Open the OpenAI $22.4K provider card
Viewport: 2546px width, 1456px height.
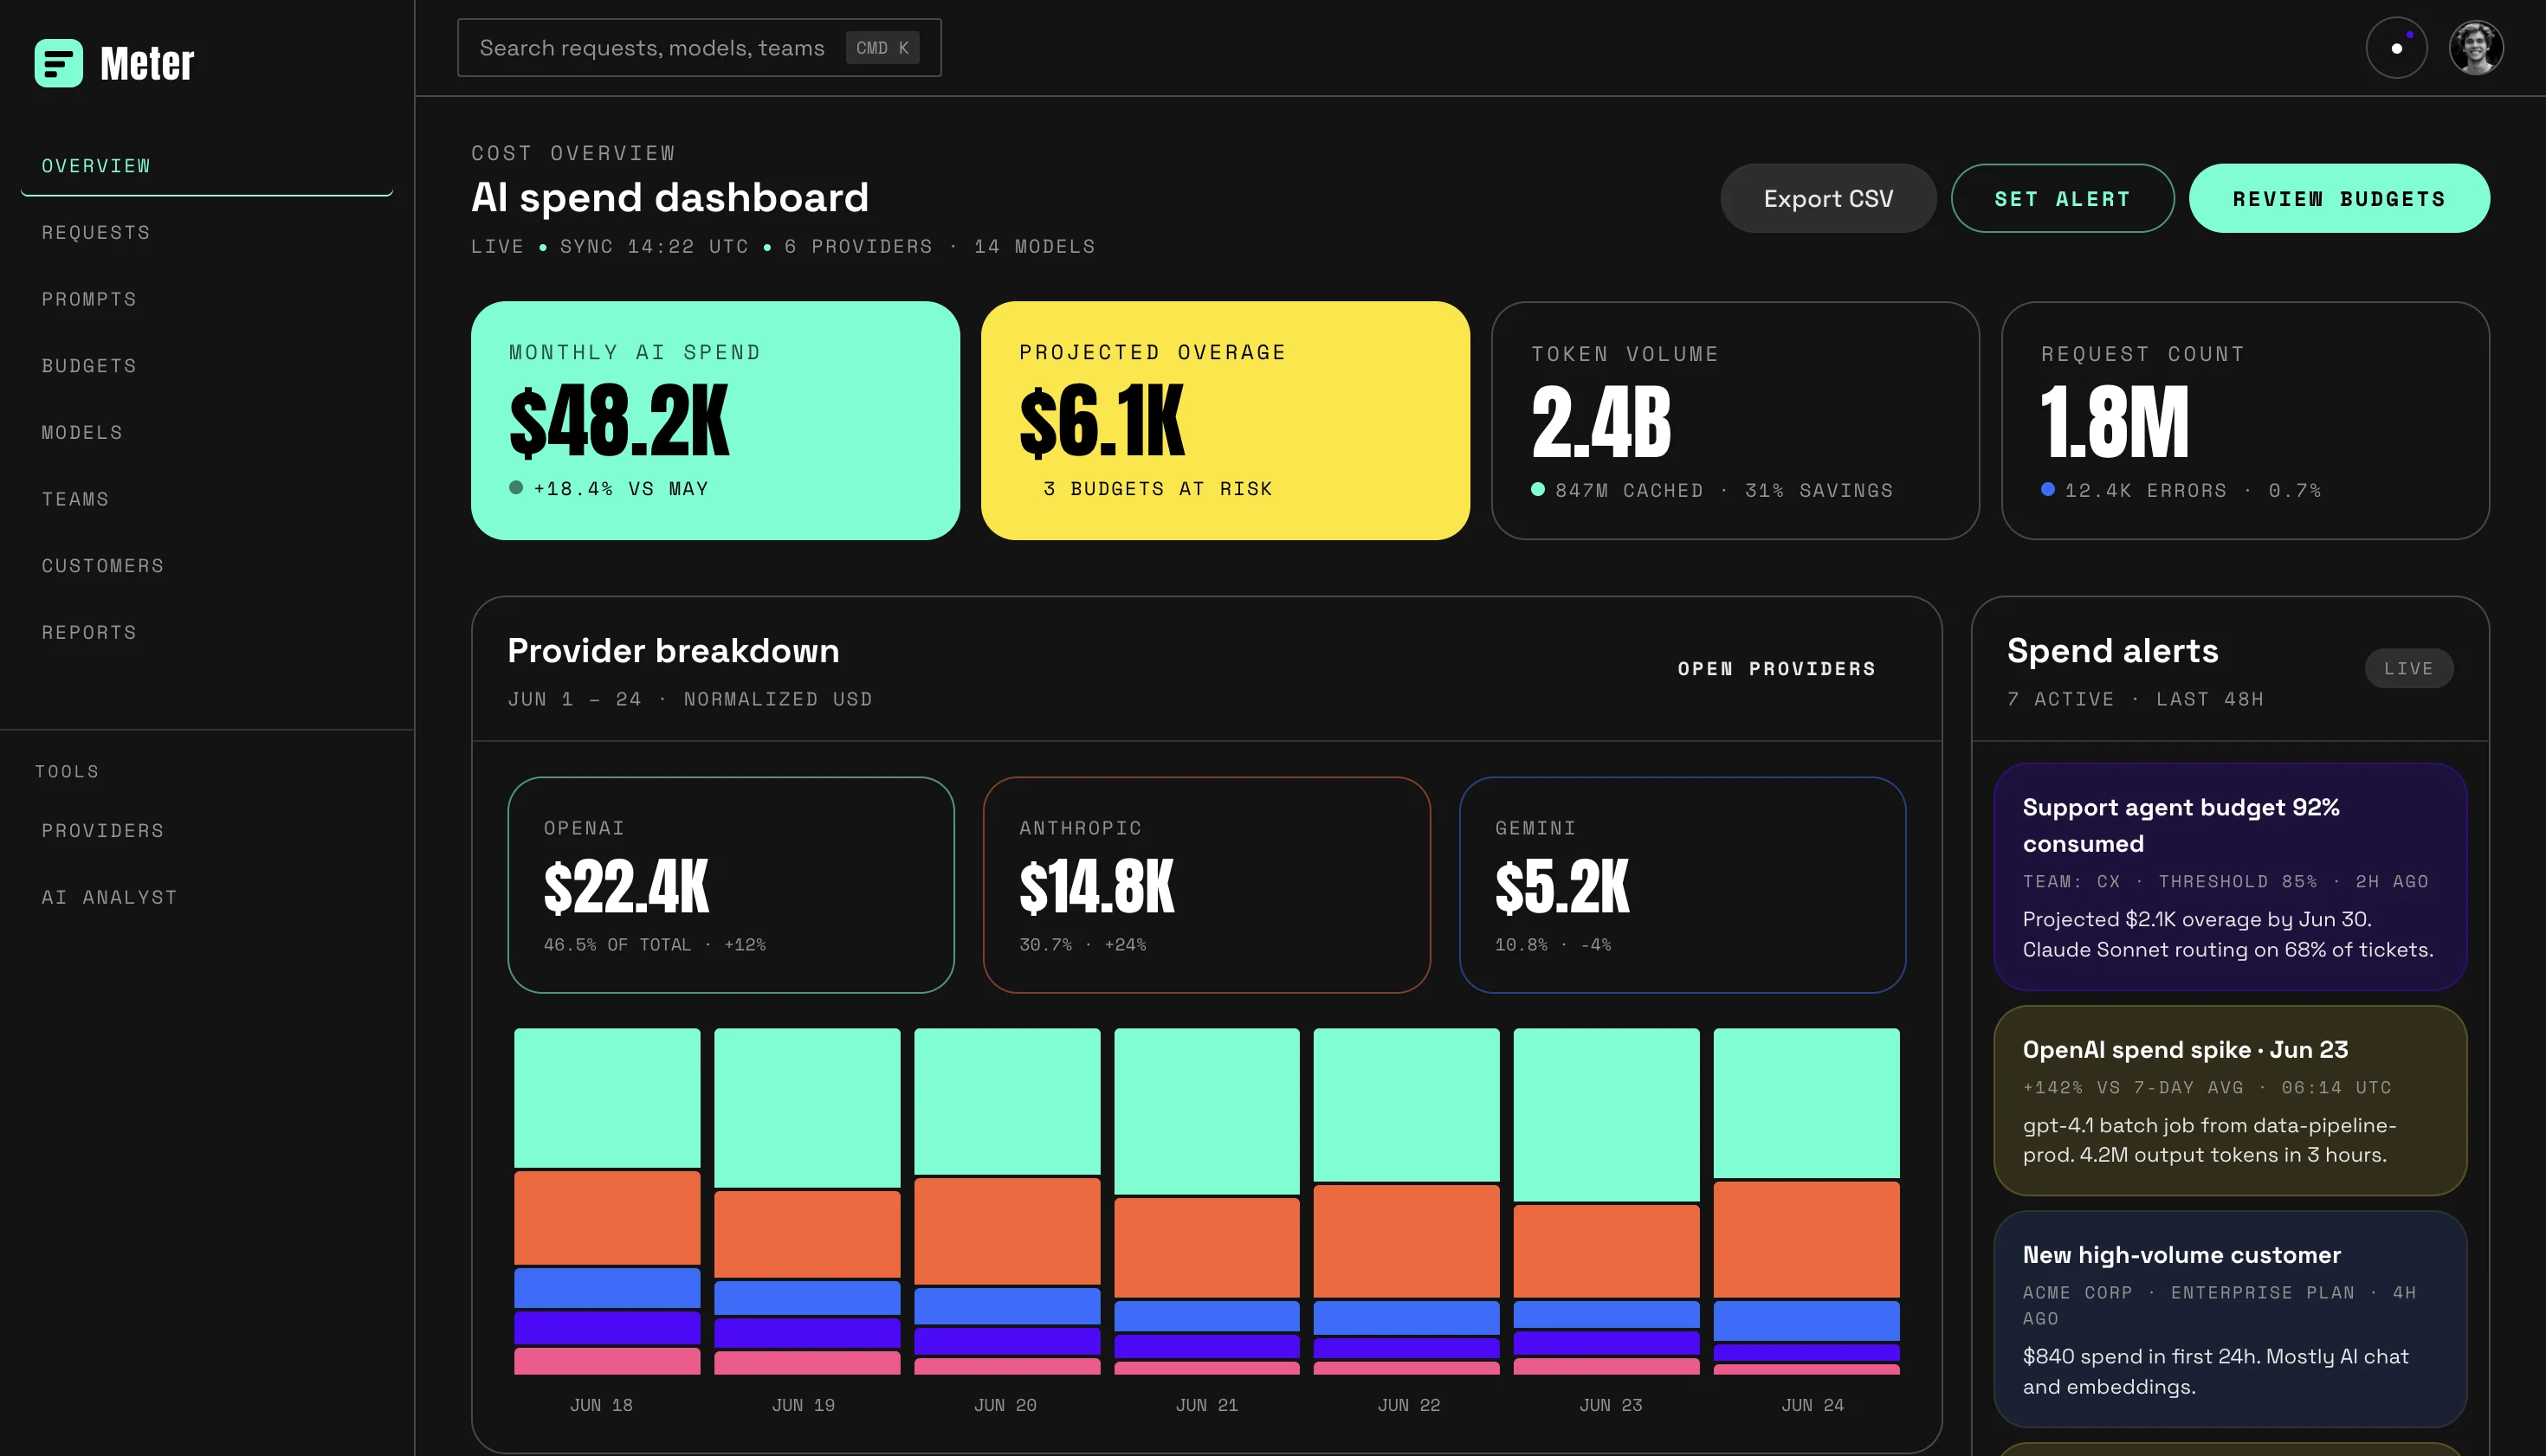tap(730, 885)
